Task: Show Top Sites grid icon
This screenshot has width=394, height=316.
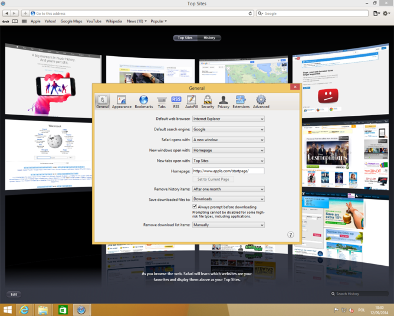Action: (x=24, y=21)
